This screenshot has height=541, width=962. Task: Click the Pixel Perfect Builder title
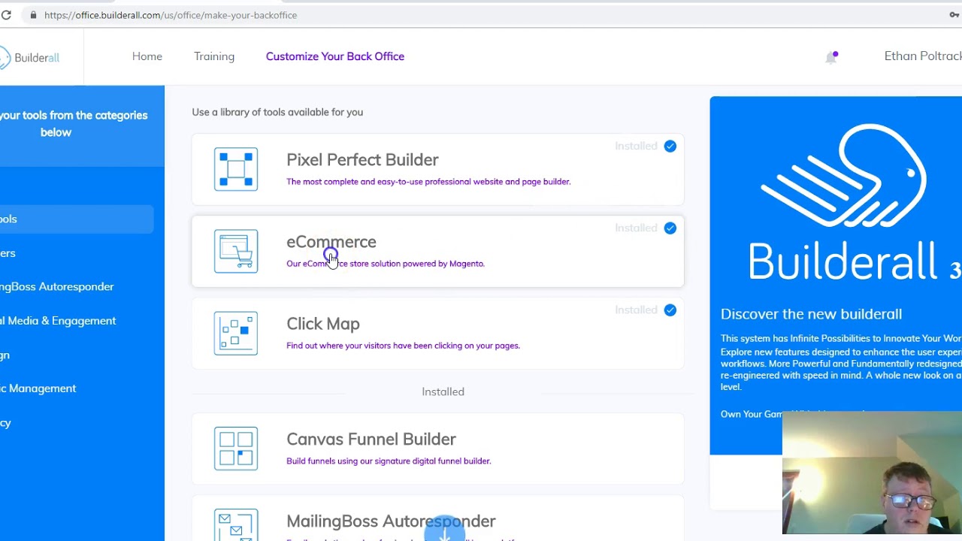coord(362,160)
